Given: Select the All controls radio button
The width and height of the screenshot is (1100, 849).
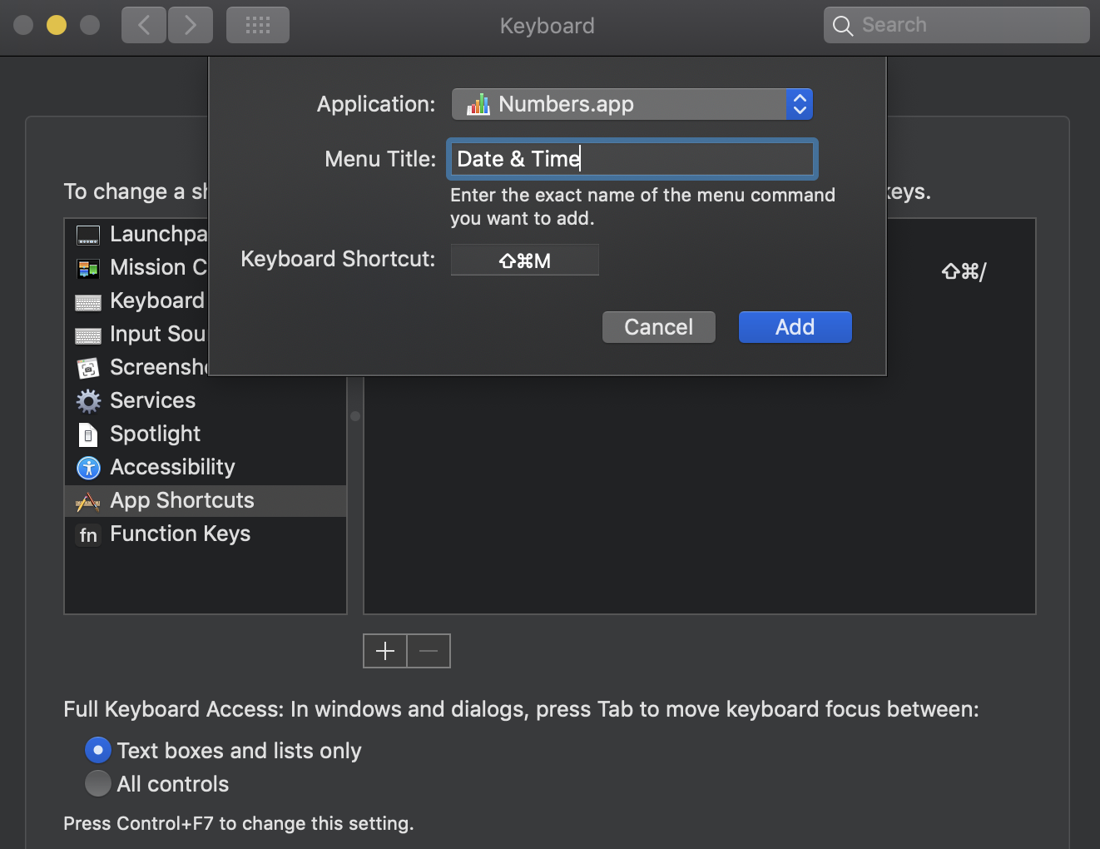Looking at the screenshot, I should (98, 784).
